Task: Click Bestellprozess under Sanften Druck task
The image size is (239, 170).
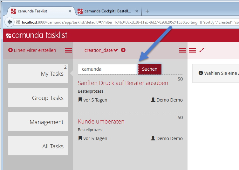Action: click(x=91, y=91)
